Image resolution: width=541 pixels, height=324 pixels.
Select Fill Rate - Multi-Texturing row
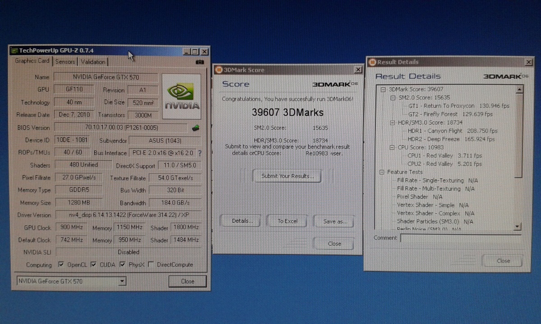click(436, 189)
